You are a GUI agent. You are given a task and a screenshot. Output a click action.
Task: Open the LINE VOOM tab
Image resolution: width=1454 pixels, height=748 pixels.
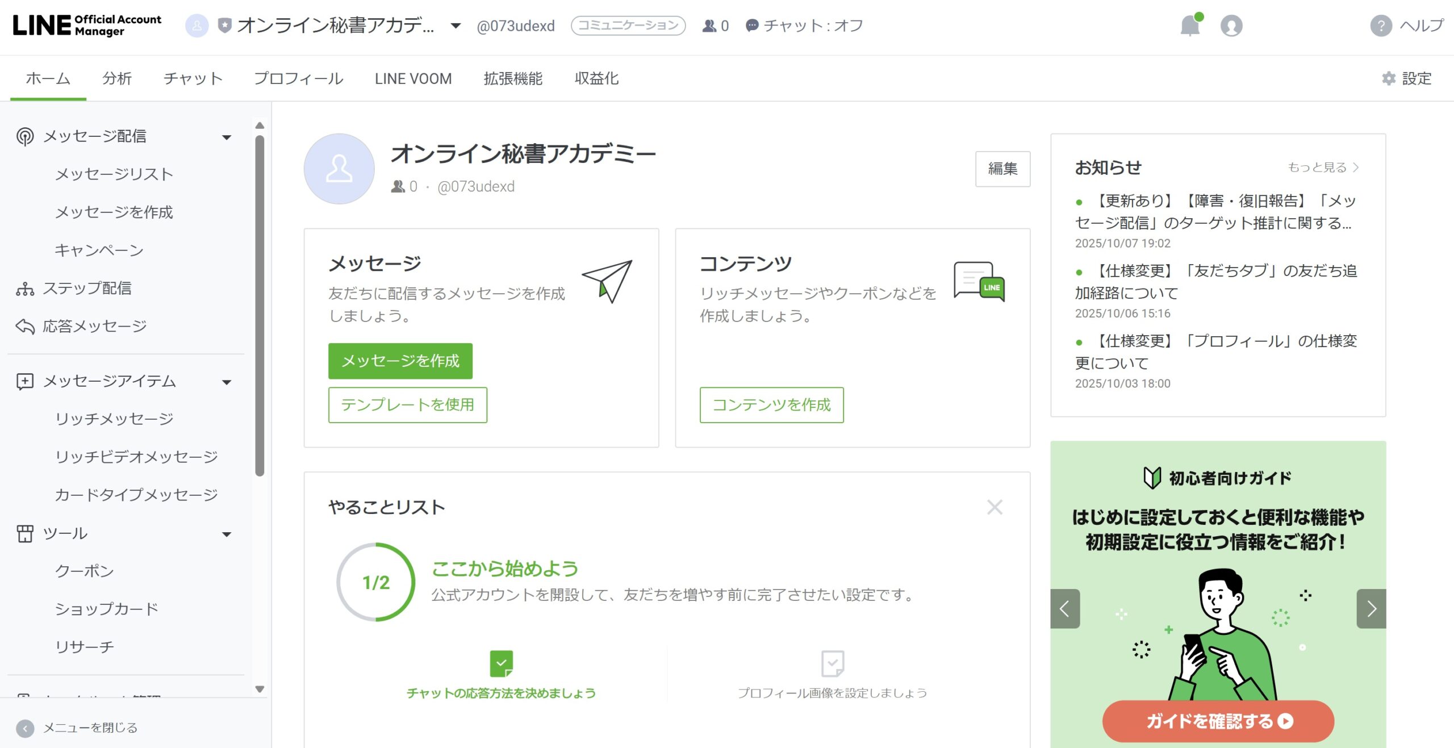pos(413,78)
